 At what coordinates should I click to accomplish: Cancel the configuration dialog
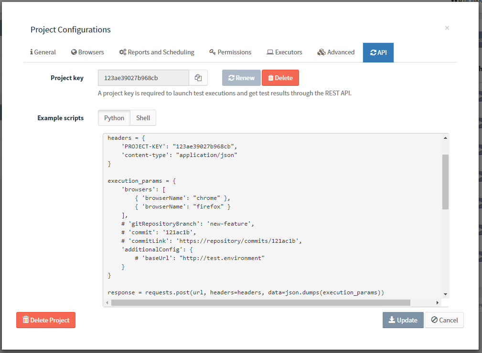pyautogui.click(x=444, y=320)
